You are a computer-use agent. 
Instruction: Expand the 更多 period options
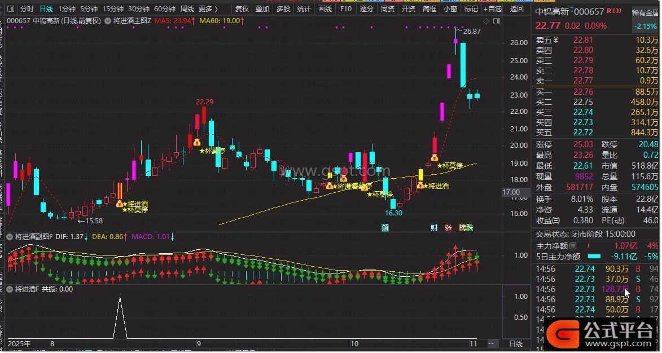pos(208,8)
